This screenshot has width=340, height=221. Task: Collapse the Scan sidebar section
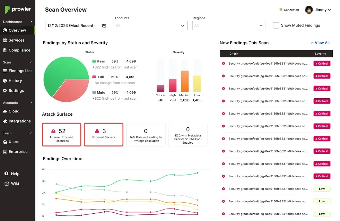31,62
